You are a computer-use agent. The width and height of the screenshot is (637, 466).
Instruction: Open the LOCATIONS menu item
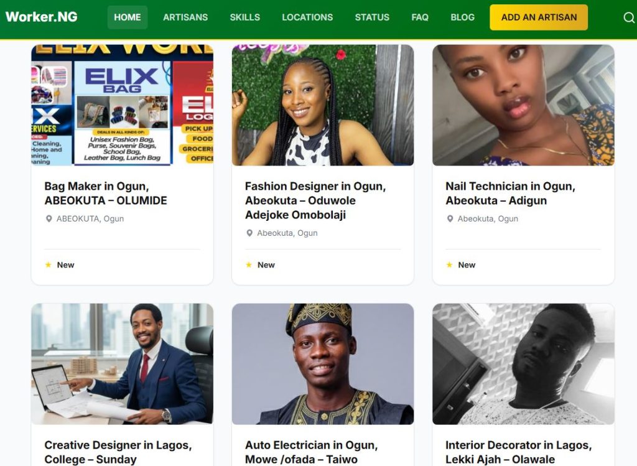(307, 17)
